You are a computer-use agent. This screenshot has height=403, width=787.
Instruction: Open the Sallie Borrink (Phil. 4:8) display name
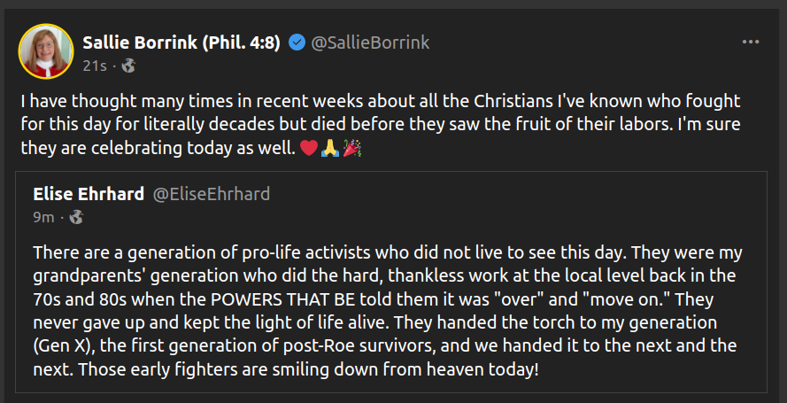181,43
